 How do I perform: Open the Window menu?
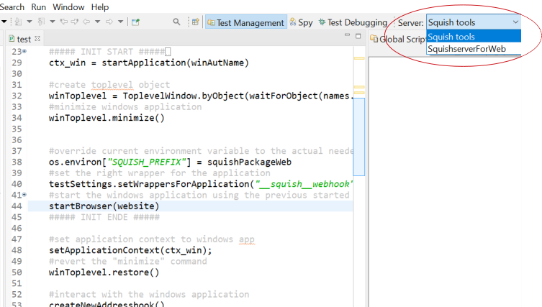click(x=68, y=6)
